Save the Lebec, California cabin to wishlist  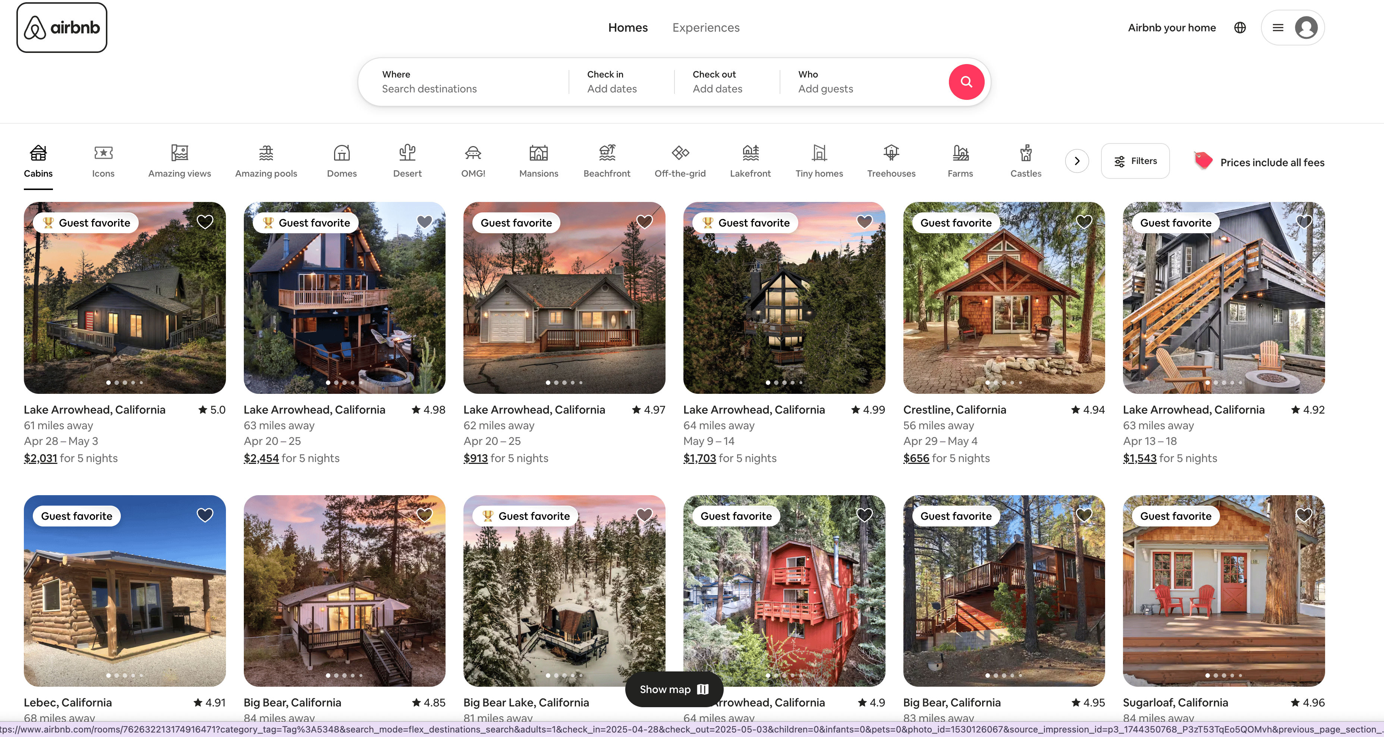pos(205,515)
